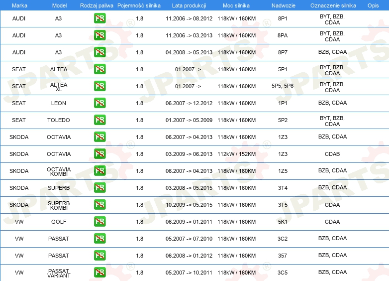Click the Pojemność silnika column header
389x281 pixels.
(x=139, y=5)
